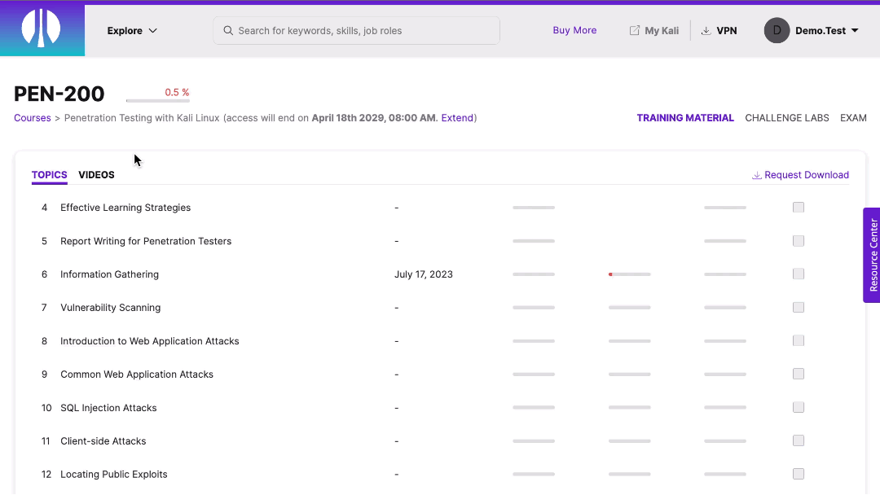Open the Explore dropdown menu
Image resolution: width=880 pixels, height=495 pixels.
click(x=131, y=30)
